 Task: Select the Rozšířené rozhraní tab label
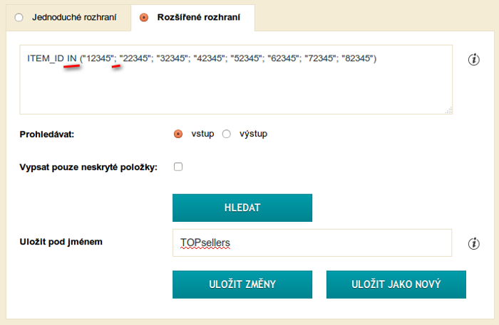pos(199,16)
